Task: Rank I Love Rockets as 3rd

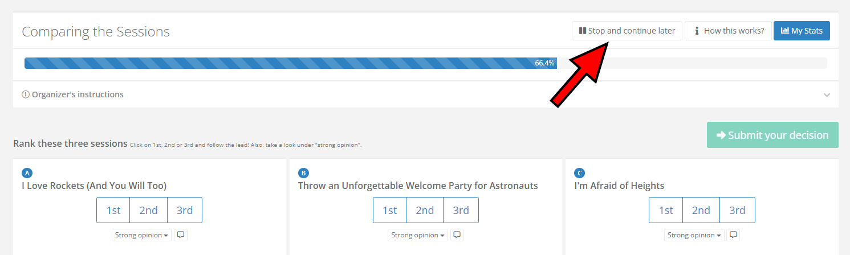Action: [185, 210]
